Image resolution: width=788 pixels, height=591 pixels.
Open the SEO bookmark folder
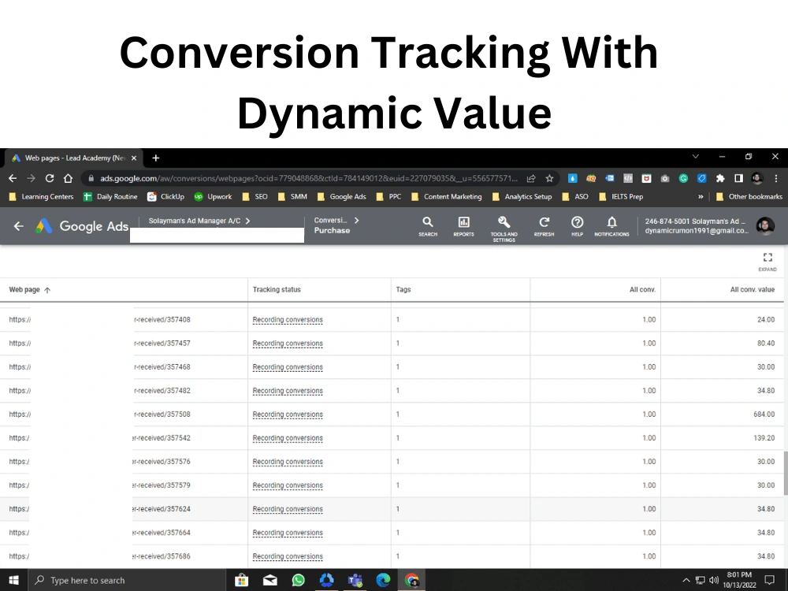click(x=255, y=196)
